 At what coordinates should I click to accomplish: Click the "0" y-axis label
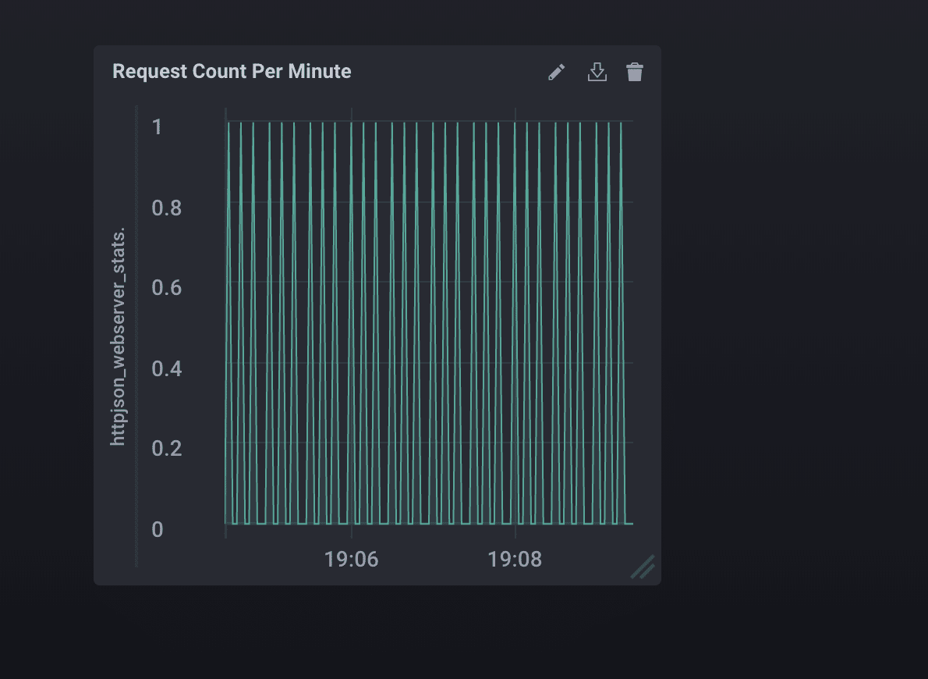(x=158, y=530)
